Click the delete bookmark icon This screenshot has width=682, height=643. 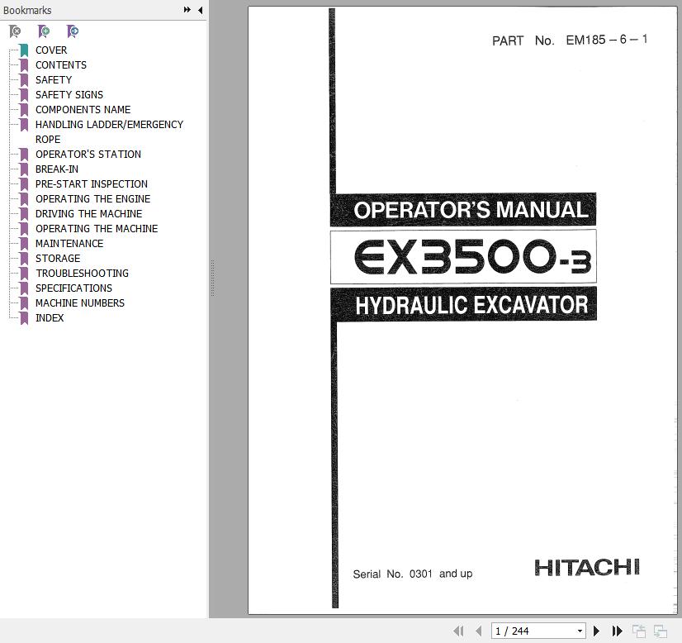point(15,31)
